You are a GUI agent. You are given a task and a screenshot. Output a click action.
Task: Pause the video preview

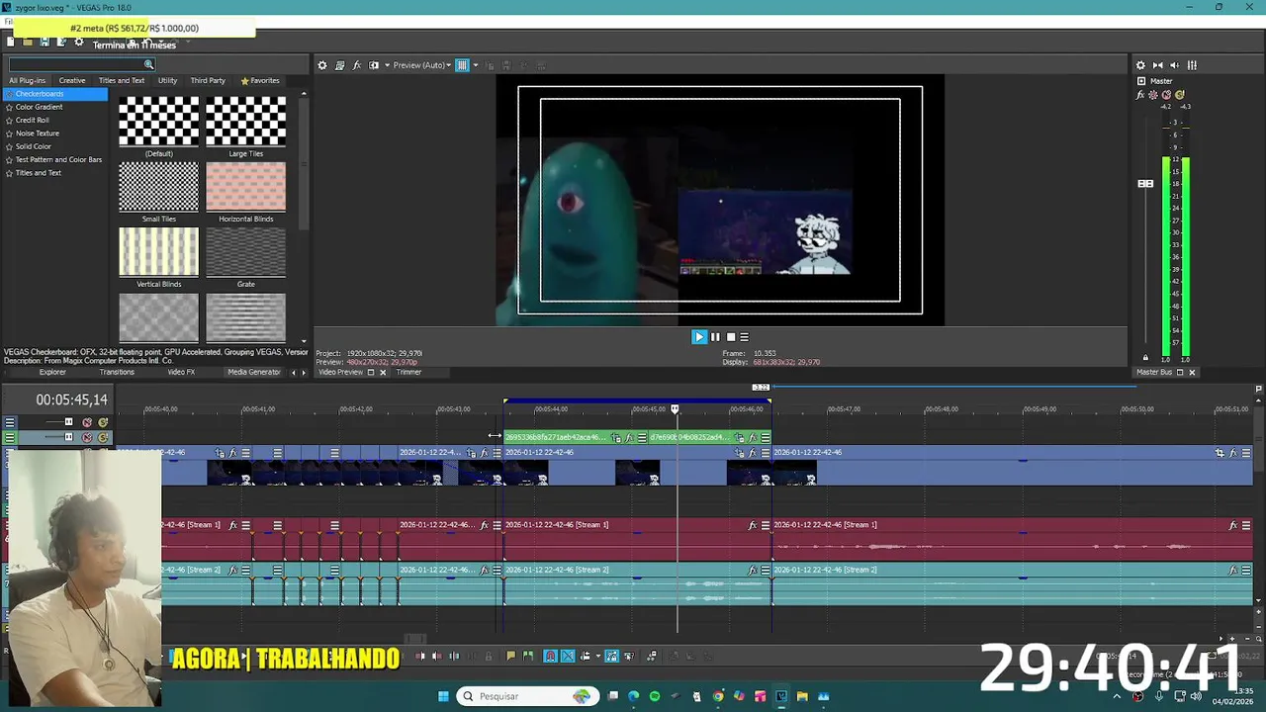pos(715,337)
